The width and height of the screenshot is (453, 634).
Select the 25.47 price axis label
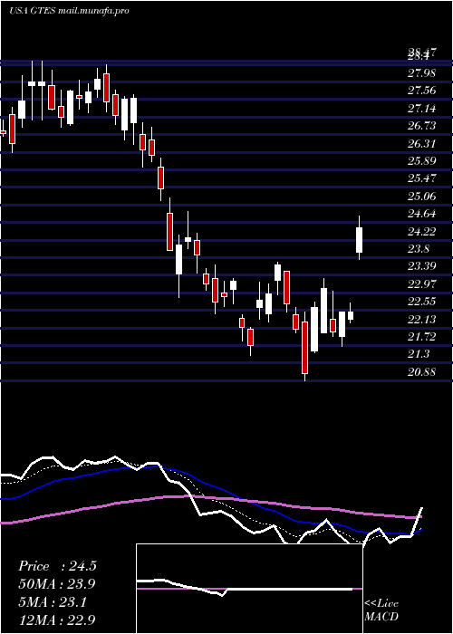[x=422, y=178]
